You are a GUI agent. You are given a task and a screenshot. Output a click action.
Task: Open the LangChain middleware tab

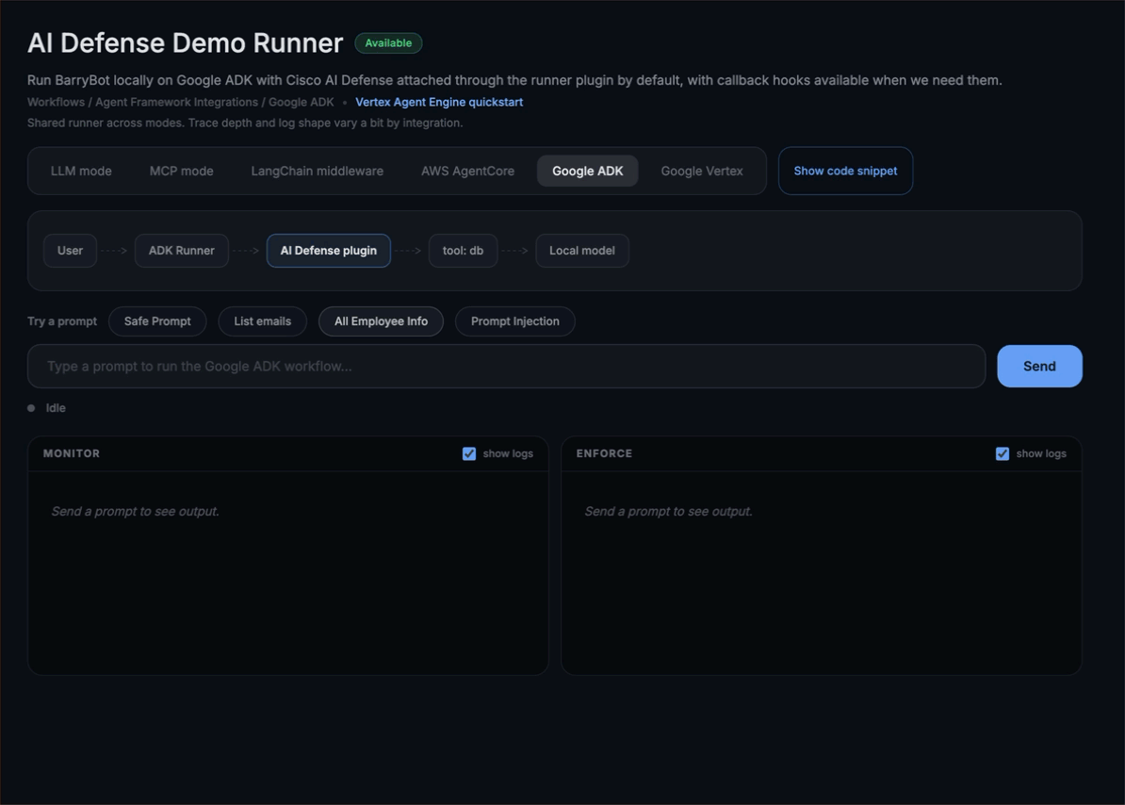pos(318,171)
